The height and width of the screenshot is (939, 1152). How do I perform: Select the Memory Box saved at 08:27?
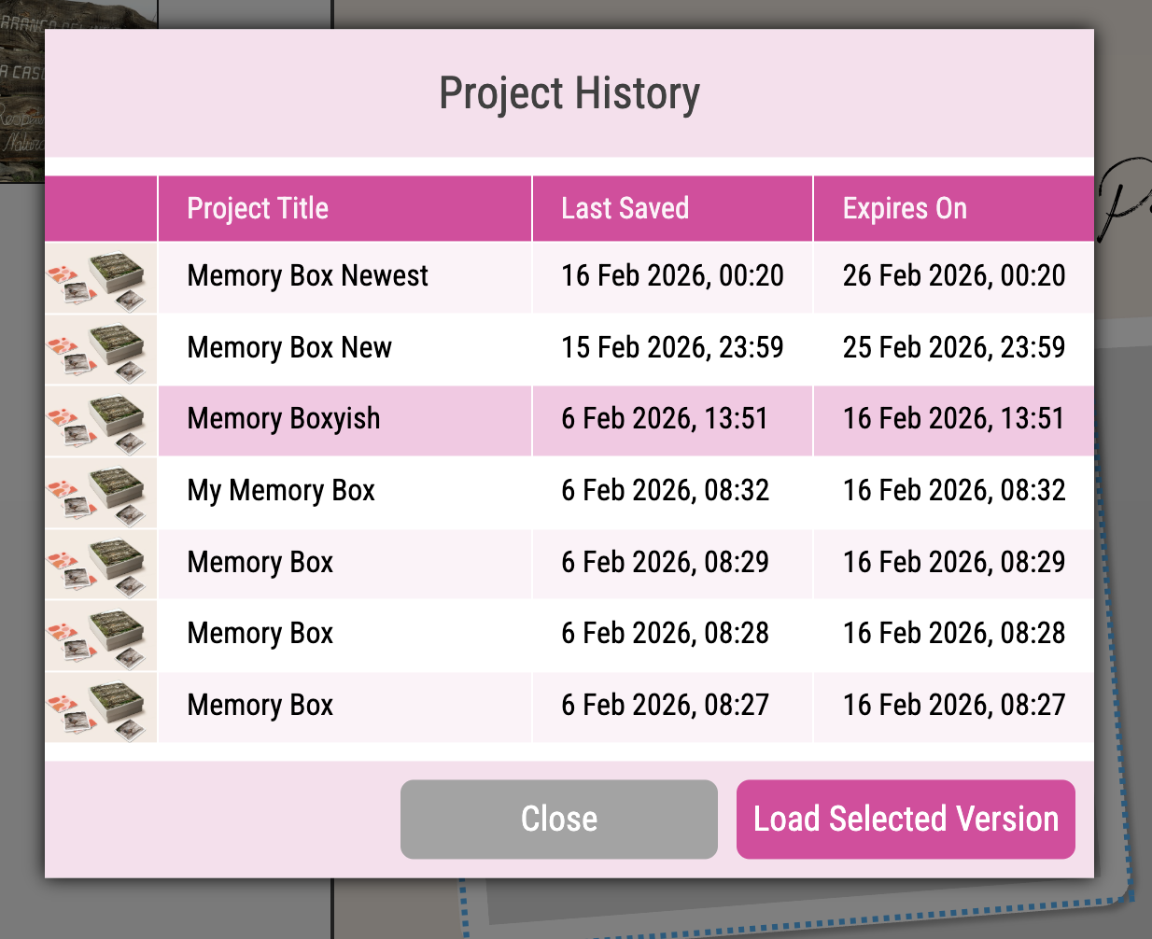point(345,707)
